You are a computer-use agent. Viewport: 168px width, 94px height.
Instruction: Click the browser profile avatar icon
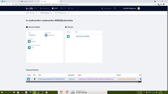click(164, 4)
